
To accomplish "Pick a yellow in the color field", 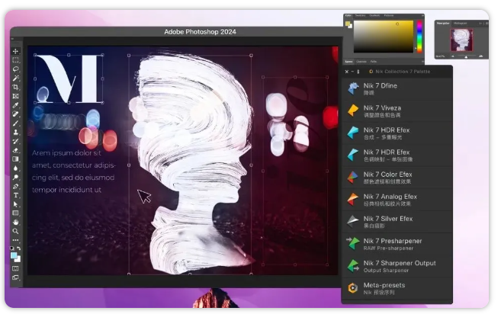I will 383,37.
